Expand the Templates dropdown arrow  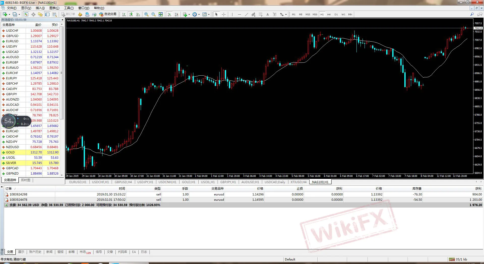[209, 15]
